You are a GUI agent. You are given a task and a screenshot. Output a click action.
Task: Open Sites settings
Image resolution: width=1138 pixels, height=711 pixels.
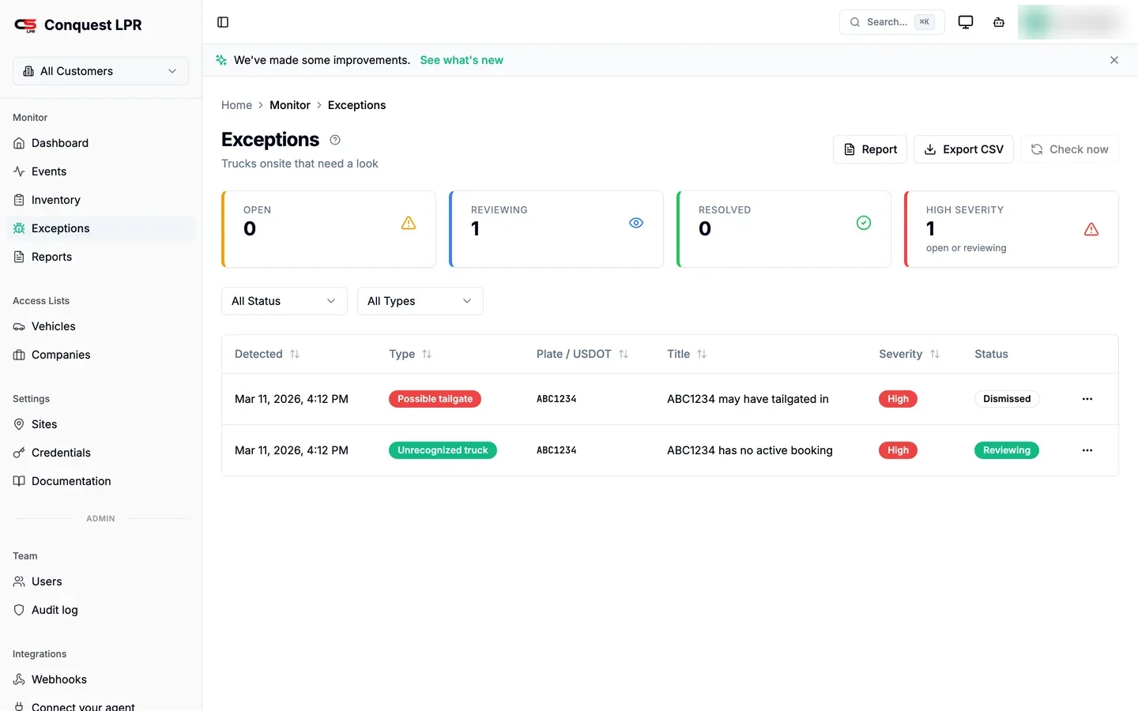(x=100, y=424)
